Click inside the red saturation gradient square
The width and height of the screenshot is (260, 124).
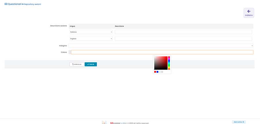(161, 63)
